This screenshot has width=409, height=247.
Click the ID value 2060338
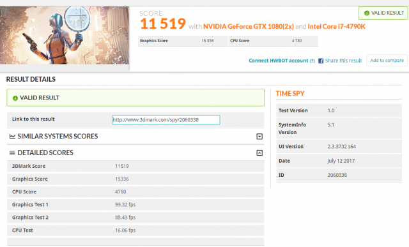(337, 175)
